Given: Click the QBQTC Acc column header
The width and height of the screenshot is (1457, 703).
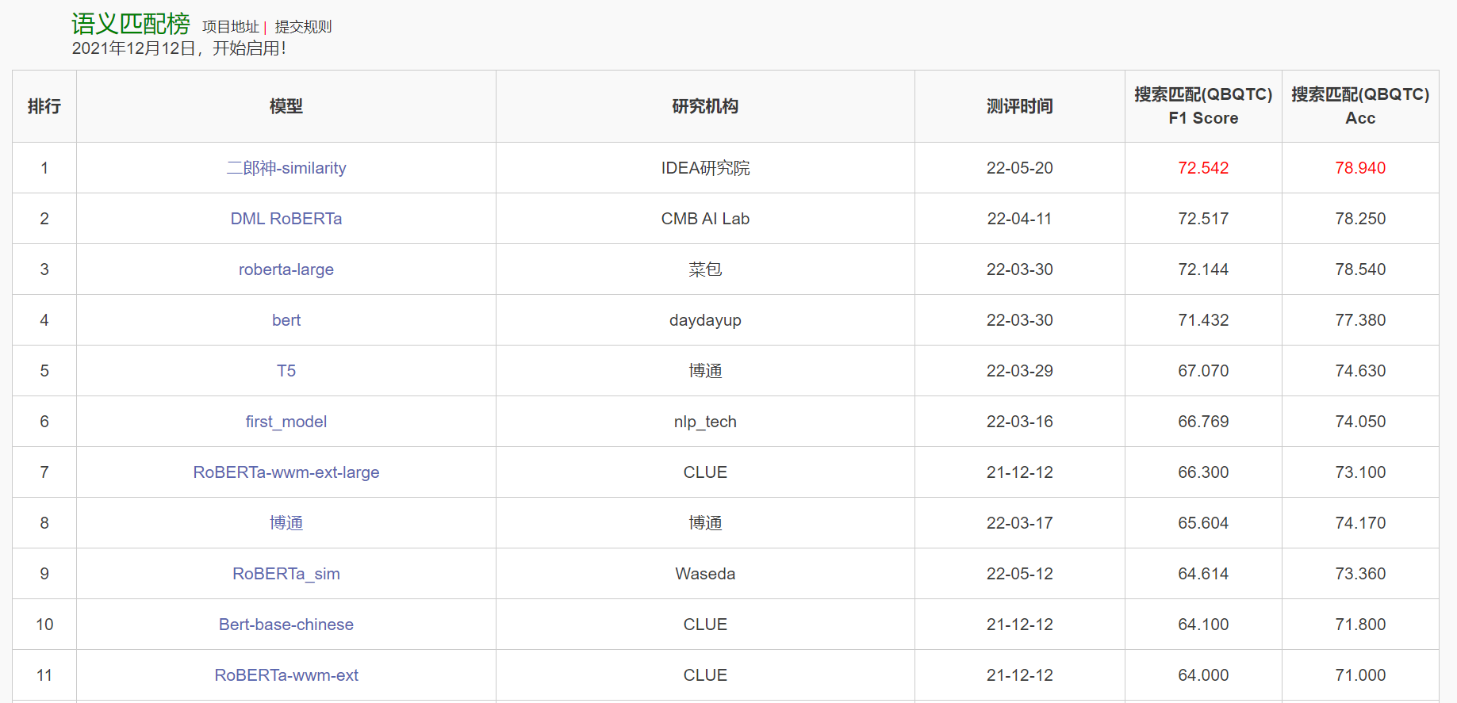Looking at the screenshot, I should coord(1360,106).
